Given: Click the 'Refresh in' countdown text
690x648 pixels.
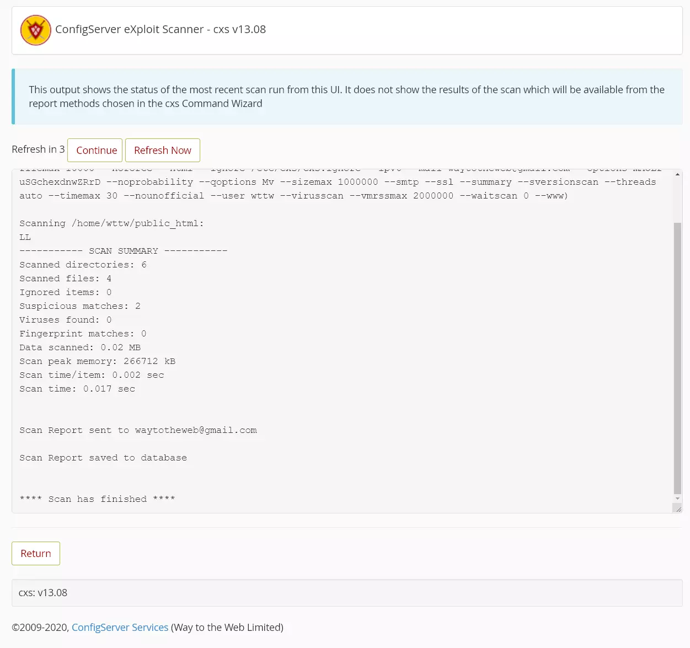Looking at the screenshot, I should pyautogui.click(x=38, y=149).
